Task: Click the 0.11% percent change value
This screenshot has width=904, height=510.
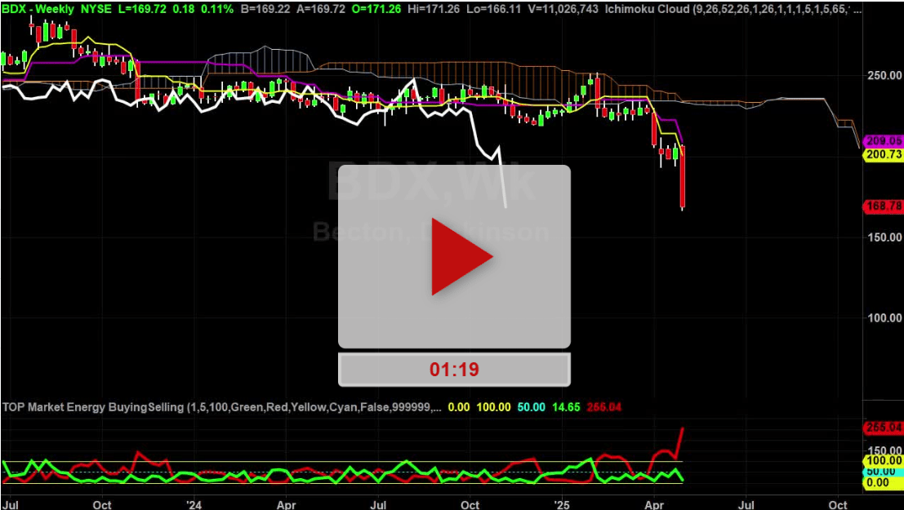Action: coord(218,9)
